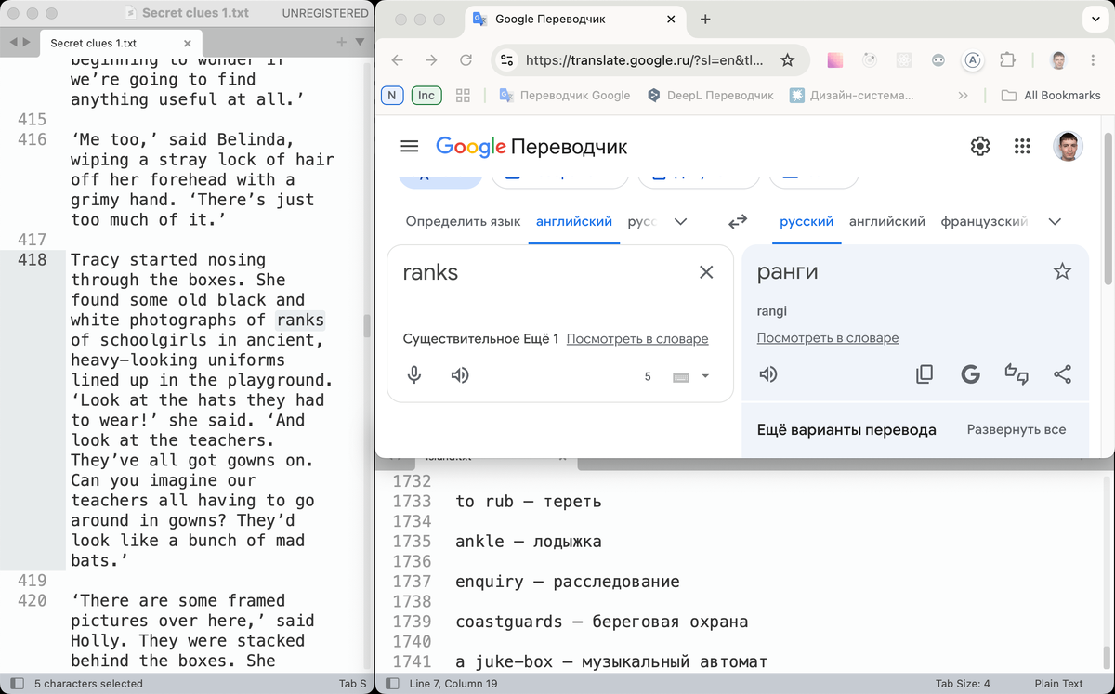Expand the target language list chevron

coord(1055,222)
